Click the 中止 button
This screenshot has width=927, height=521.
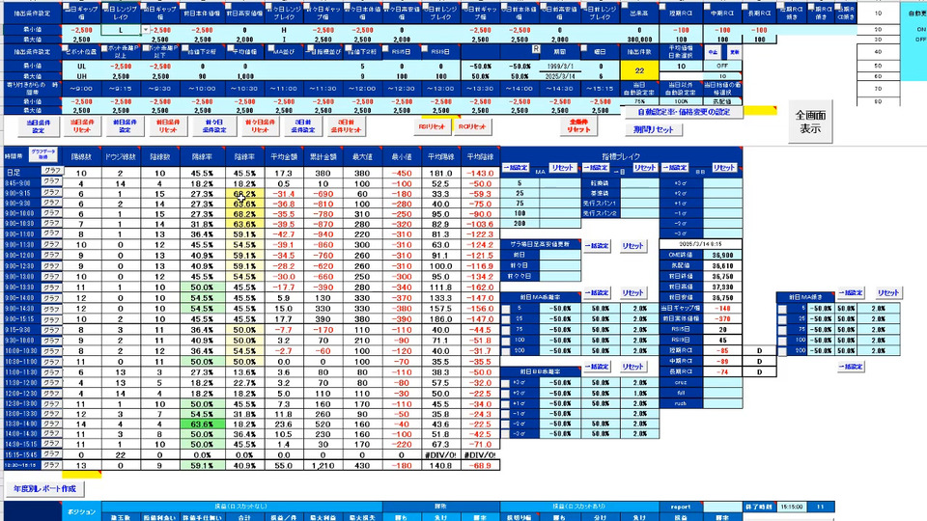[x=713, y=52]
